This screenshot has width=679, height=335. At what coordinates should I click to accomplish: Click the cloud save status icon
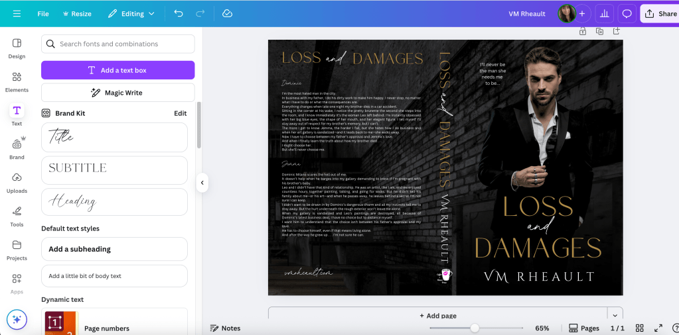click(227, 13)
